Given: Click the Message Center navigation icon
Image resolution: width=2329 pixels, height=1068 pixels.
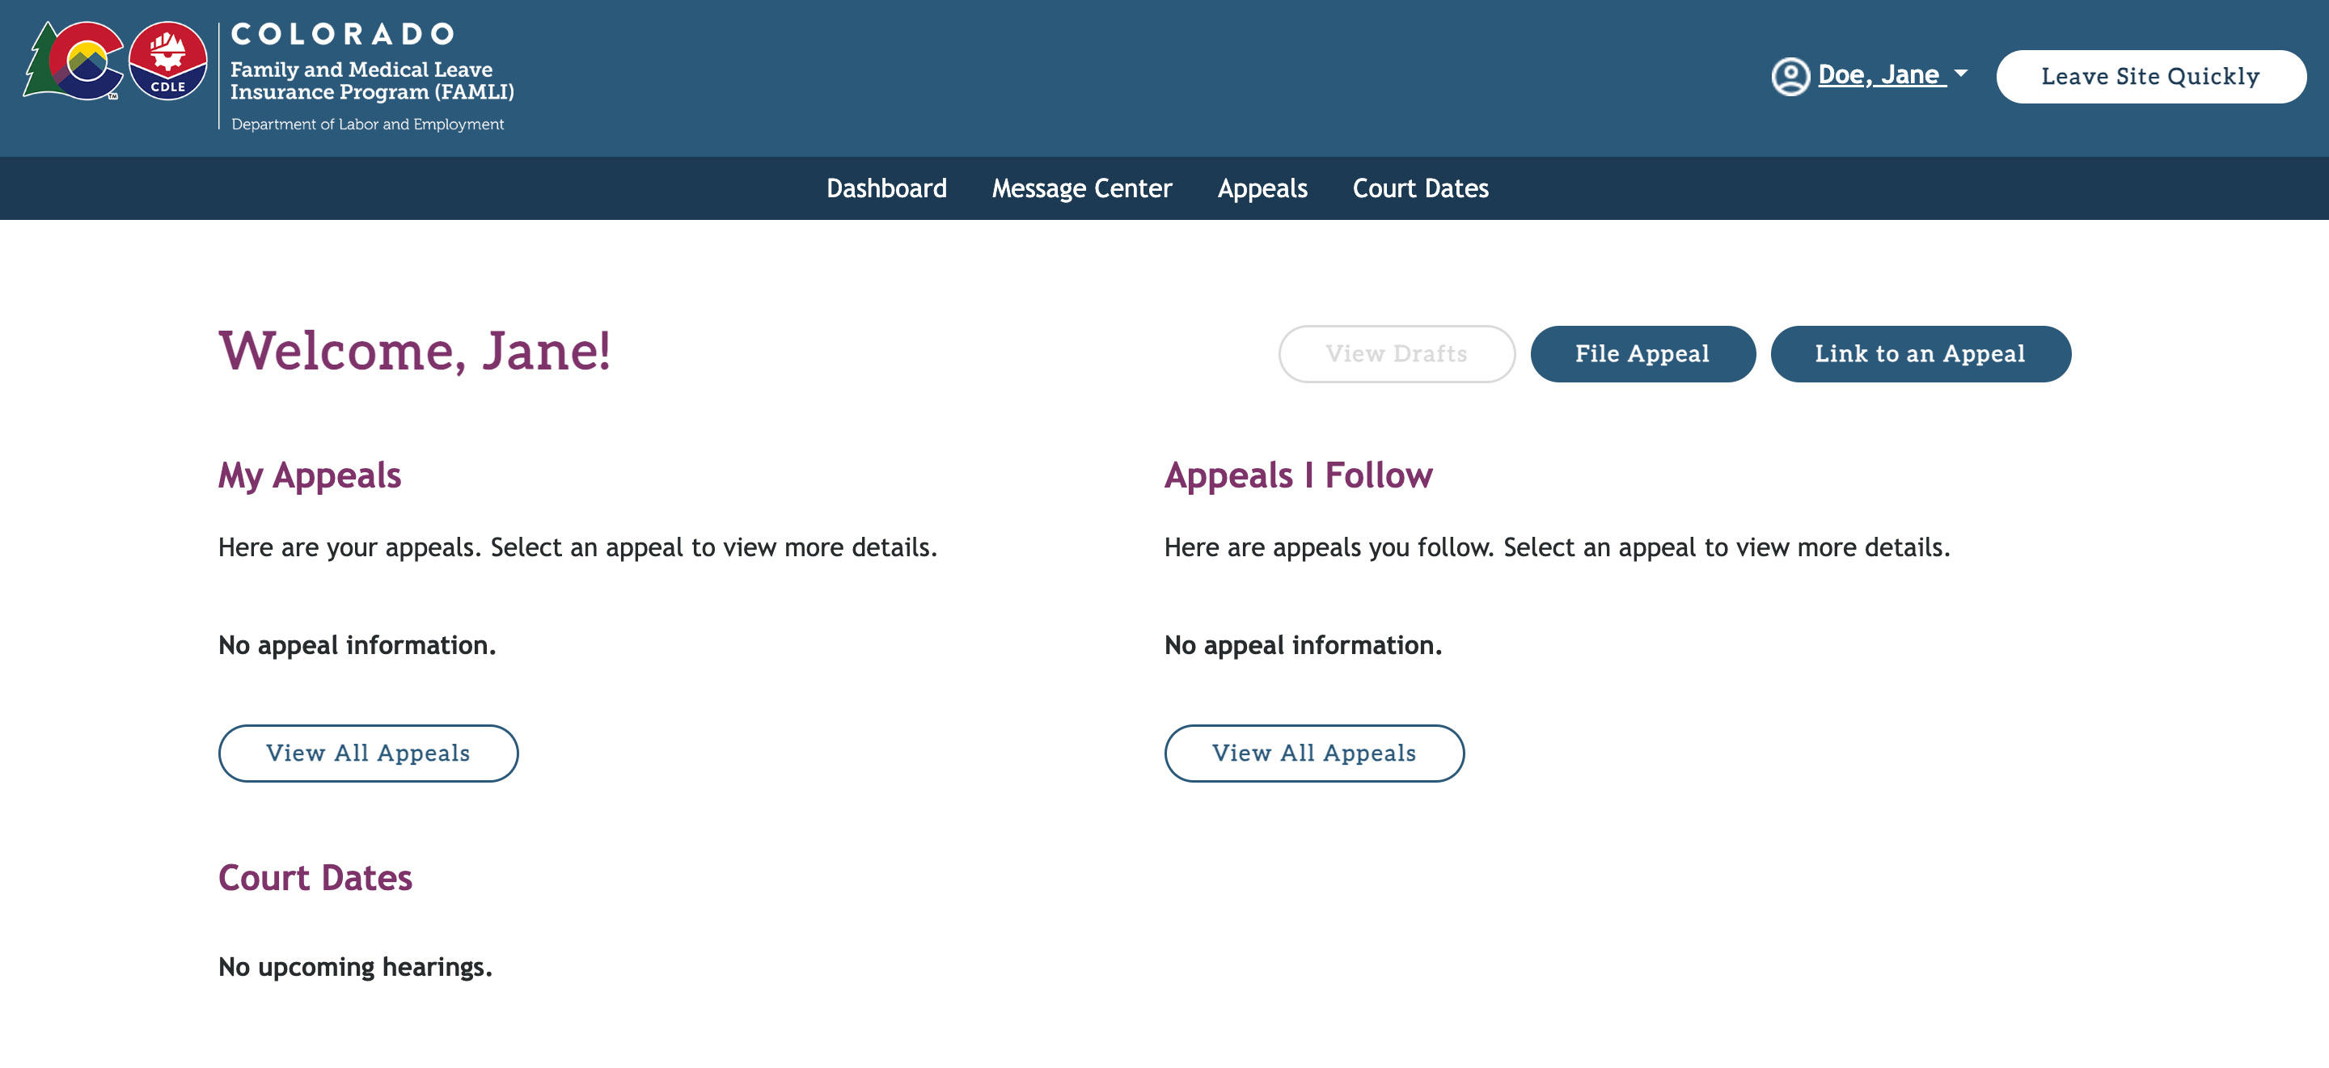Looking at the screenshot, I should coord(1081,187).
